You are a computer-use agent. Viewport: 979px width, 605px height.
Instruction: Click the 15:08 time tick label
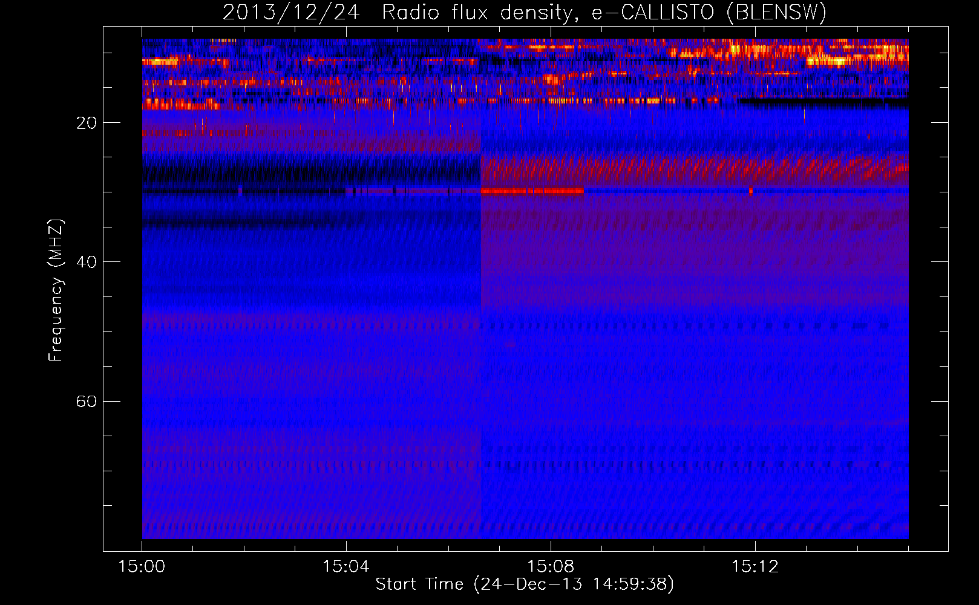pos(551,567)
